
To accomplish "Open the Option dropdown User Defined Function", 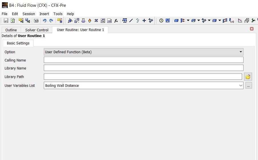I will click(143, 52).
